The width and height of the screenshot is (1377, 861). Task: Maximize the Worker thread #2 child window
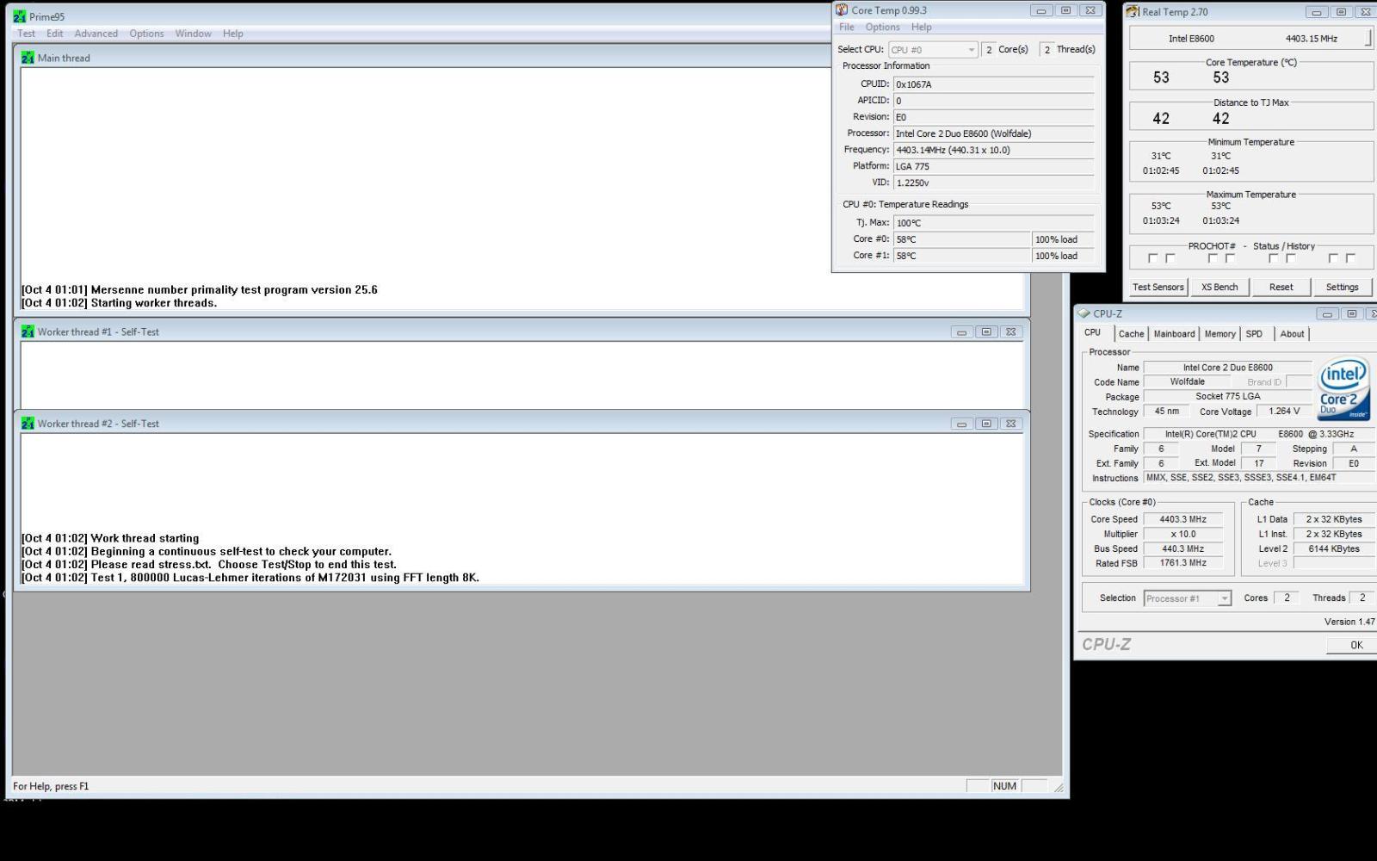986,424
